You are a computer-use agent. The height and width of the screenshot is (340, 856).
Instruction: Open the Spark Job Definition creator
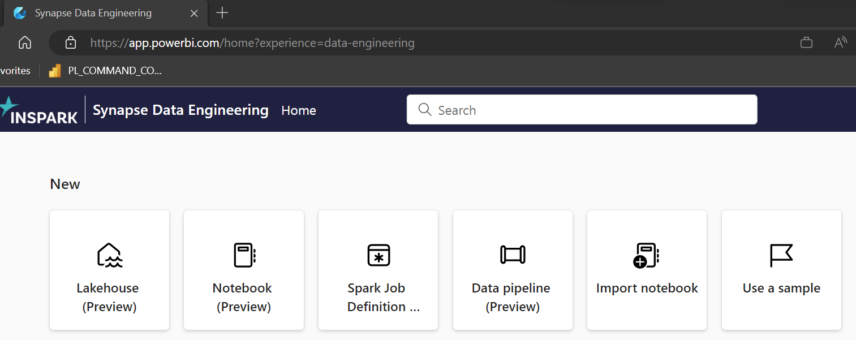click(x=377, y=270)
